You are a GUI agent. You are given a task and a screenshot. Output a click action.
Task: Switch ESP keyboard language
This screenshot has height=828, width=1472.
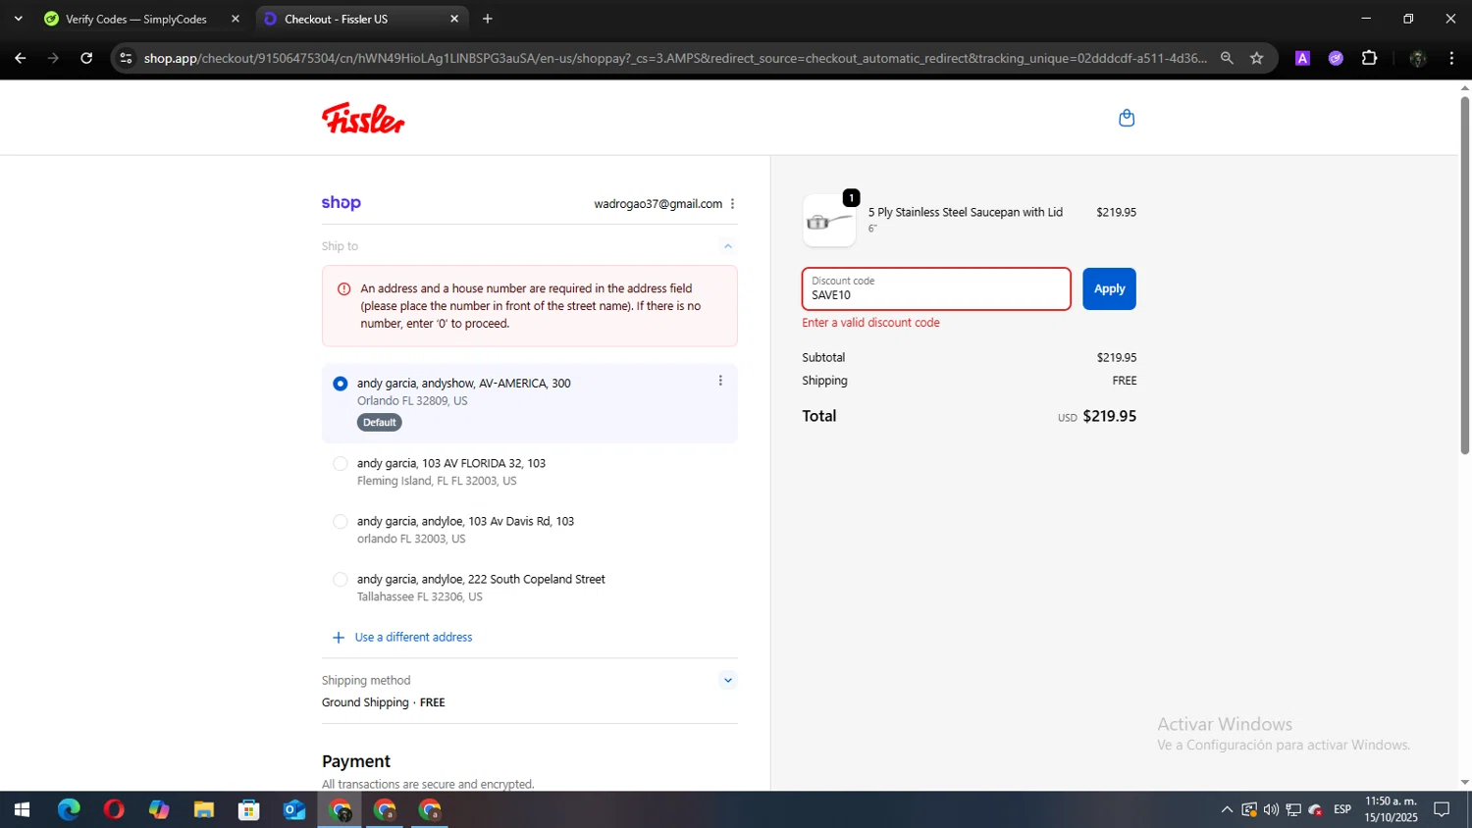click(1342, 809)
